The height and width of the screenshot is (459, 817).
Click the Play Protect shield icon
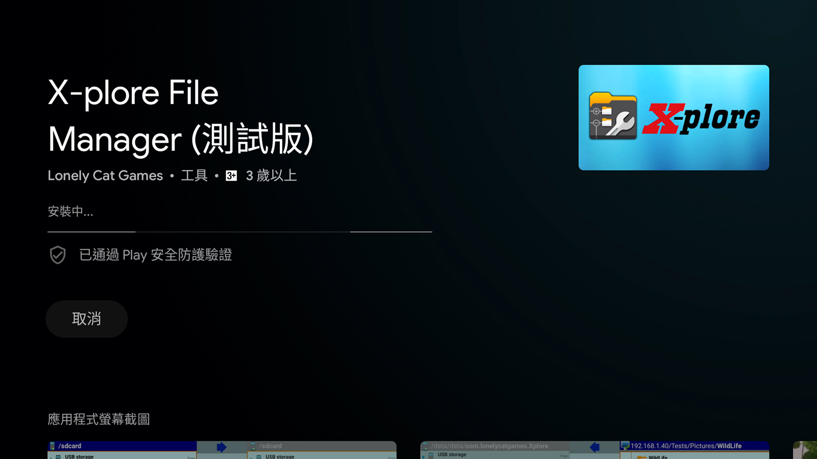[x=58, y=255]
